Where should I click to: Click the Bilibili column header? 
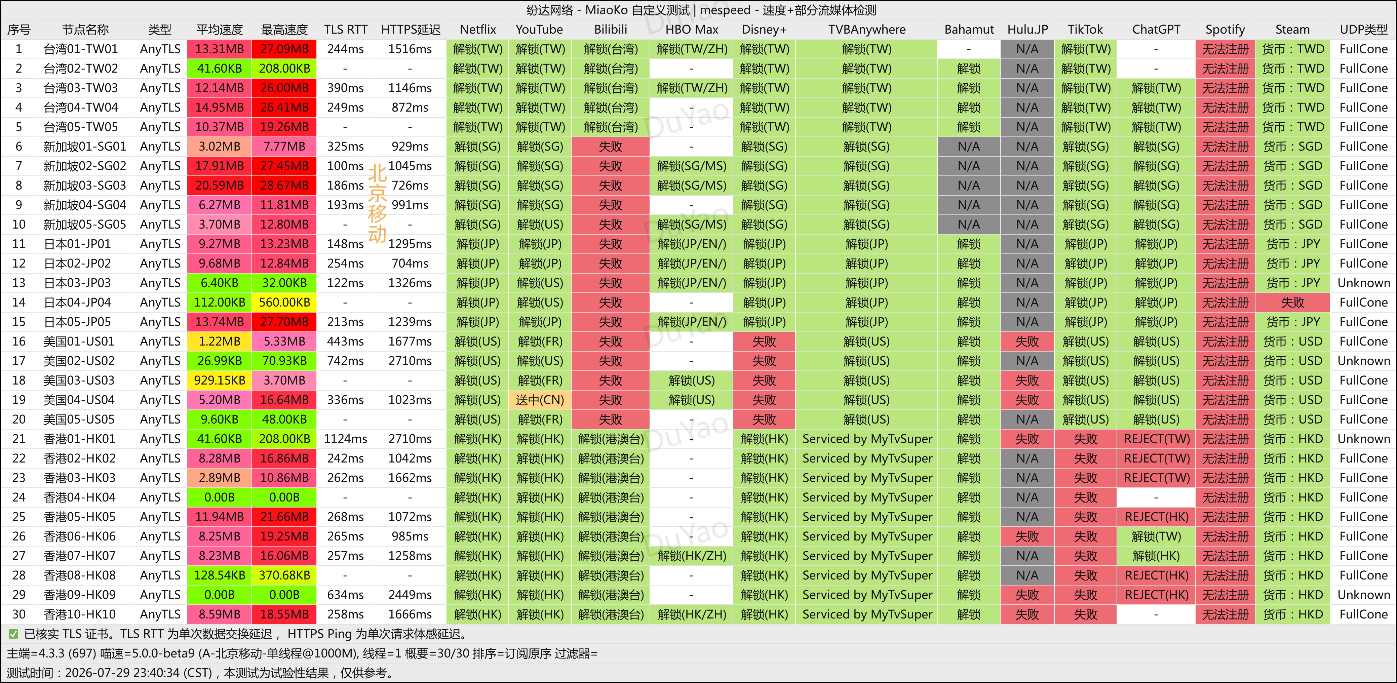pyautogui.click(x=611, y=29)
